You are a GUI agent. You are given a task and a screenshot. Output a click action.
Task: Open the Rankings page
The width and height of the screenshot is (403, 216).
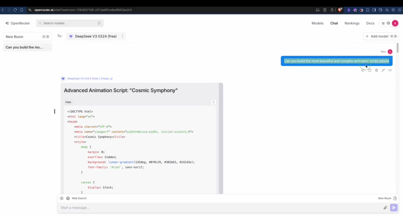352,23
